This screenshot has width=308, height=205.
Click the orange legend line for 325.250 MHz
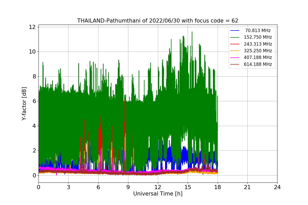(235, 51)
